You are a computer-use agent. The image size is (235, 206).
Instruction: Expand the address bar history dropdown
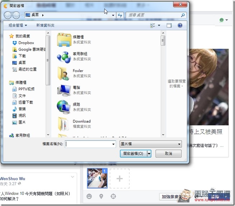pyautogui.click(x=113, y=15)
